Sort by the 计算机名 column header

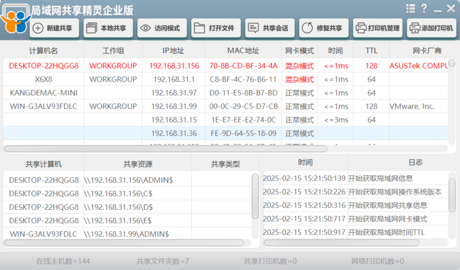(x=43, y=50)
